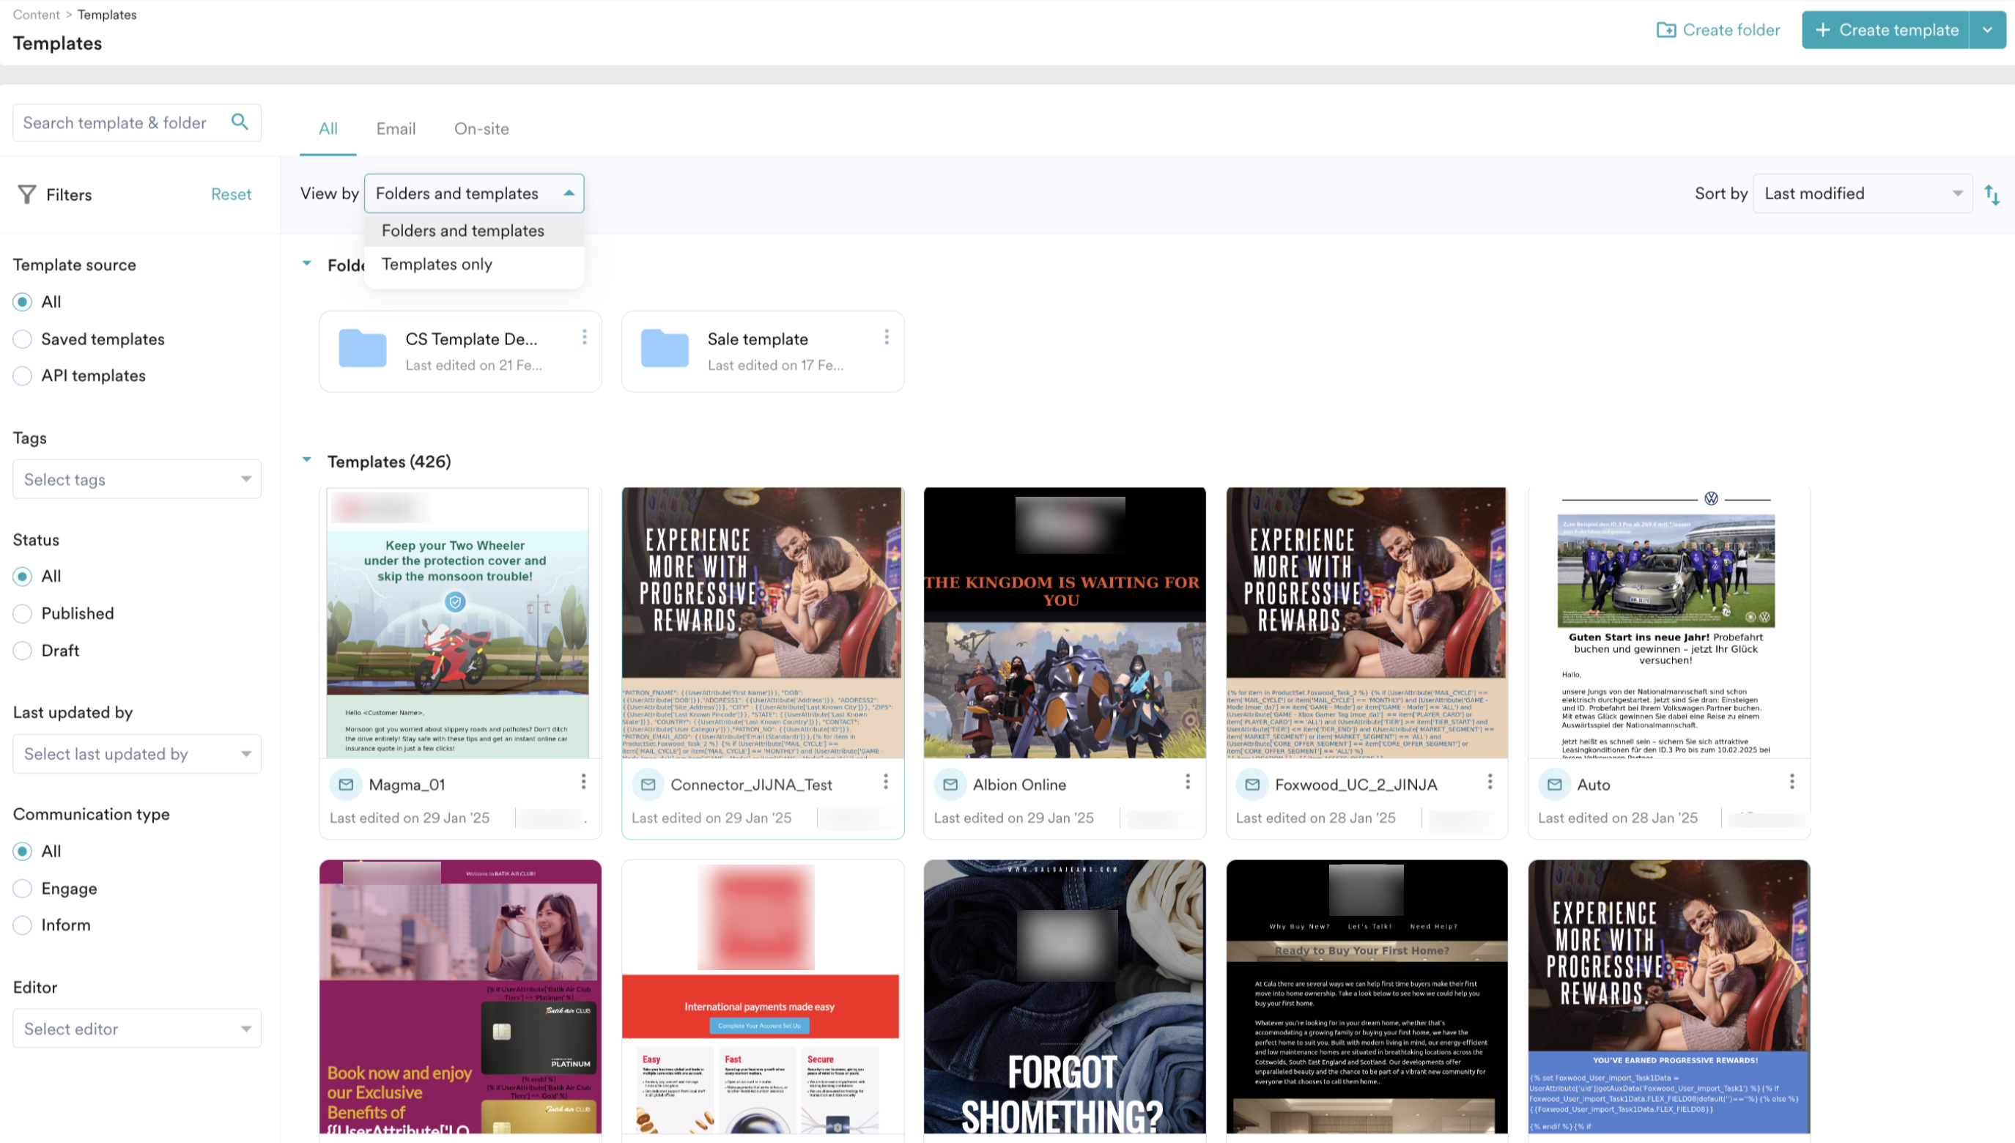The width and height of the screenshot is (2015, 1143).
Task: Click the Reset filters link
Action: 231,195
